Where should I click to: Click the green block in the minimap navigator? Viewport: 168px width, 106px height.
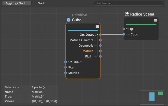pos(161,93)
